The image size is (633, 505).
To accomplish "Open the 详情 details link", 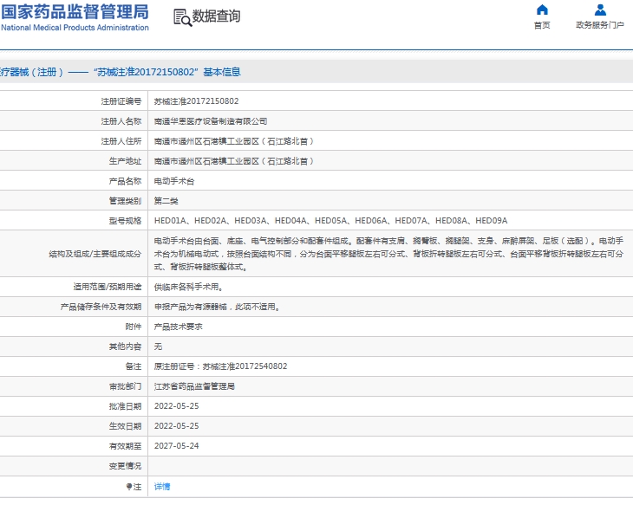I will pyautogui.click(x=162, y=487).
